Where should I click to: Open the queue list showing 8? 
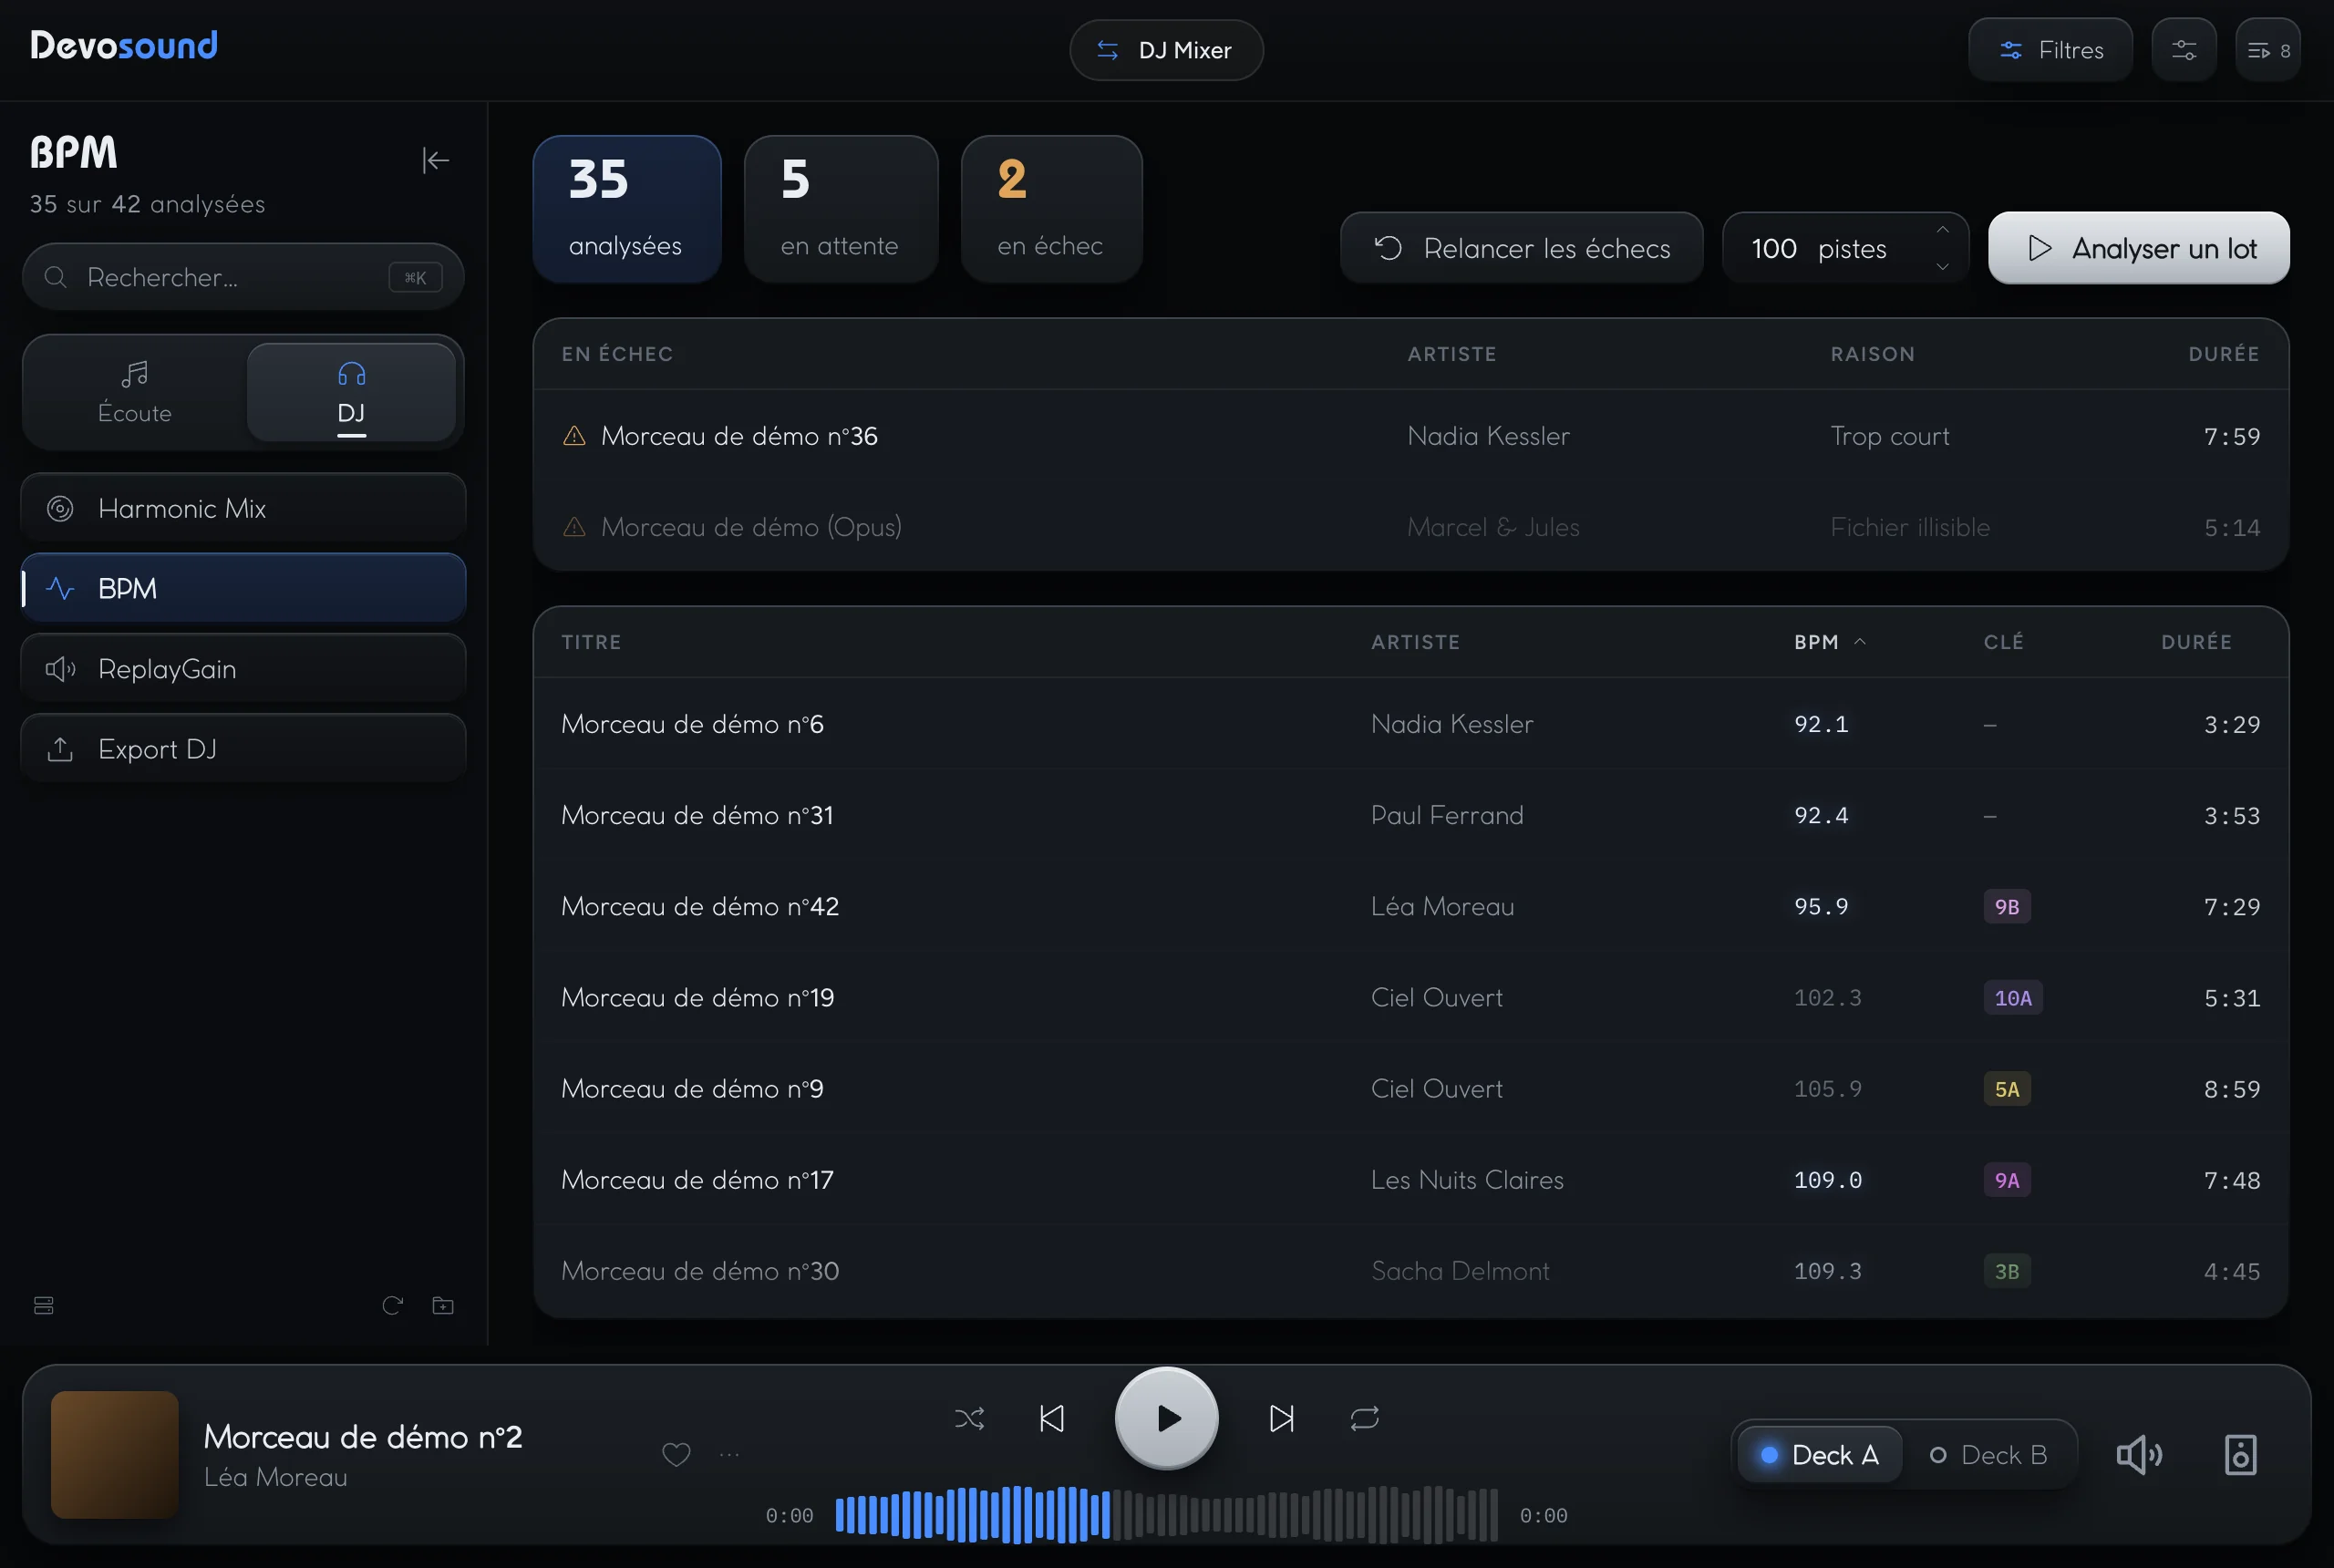tap(2268, 50)
